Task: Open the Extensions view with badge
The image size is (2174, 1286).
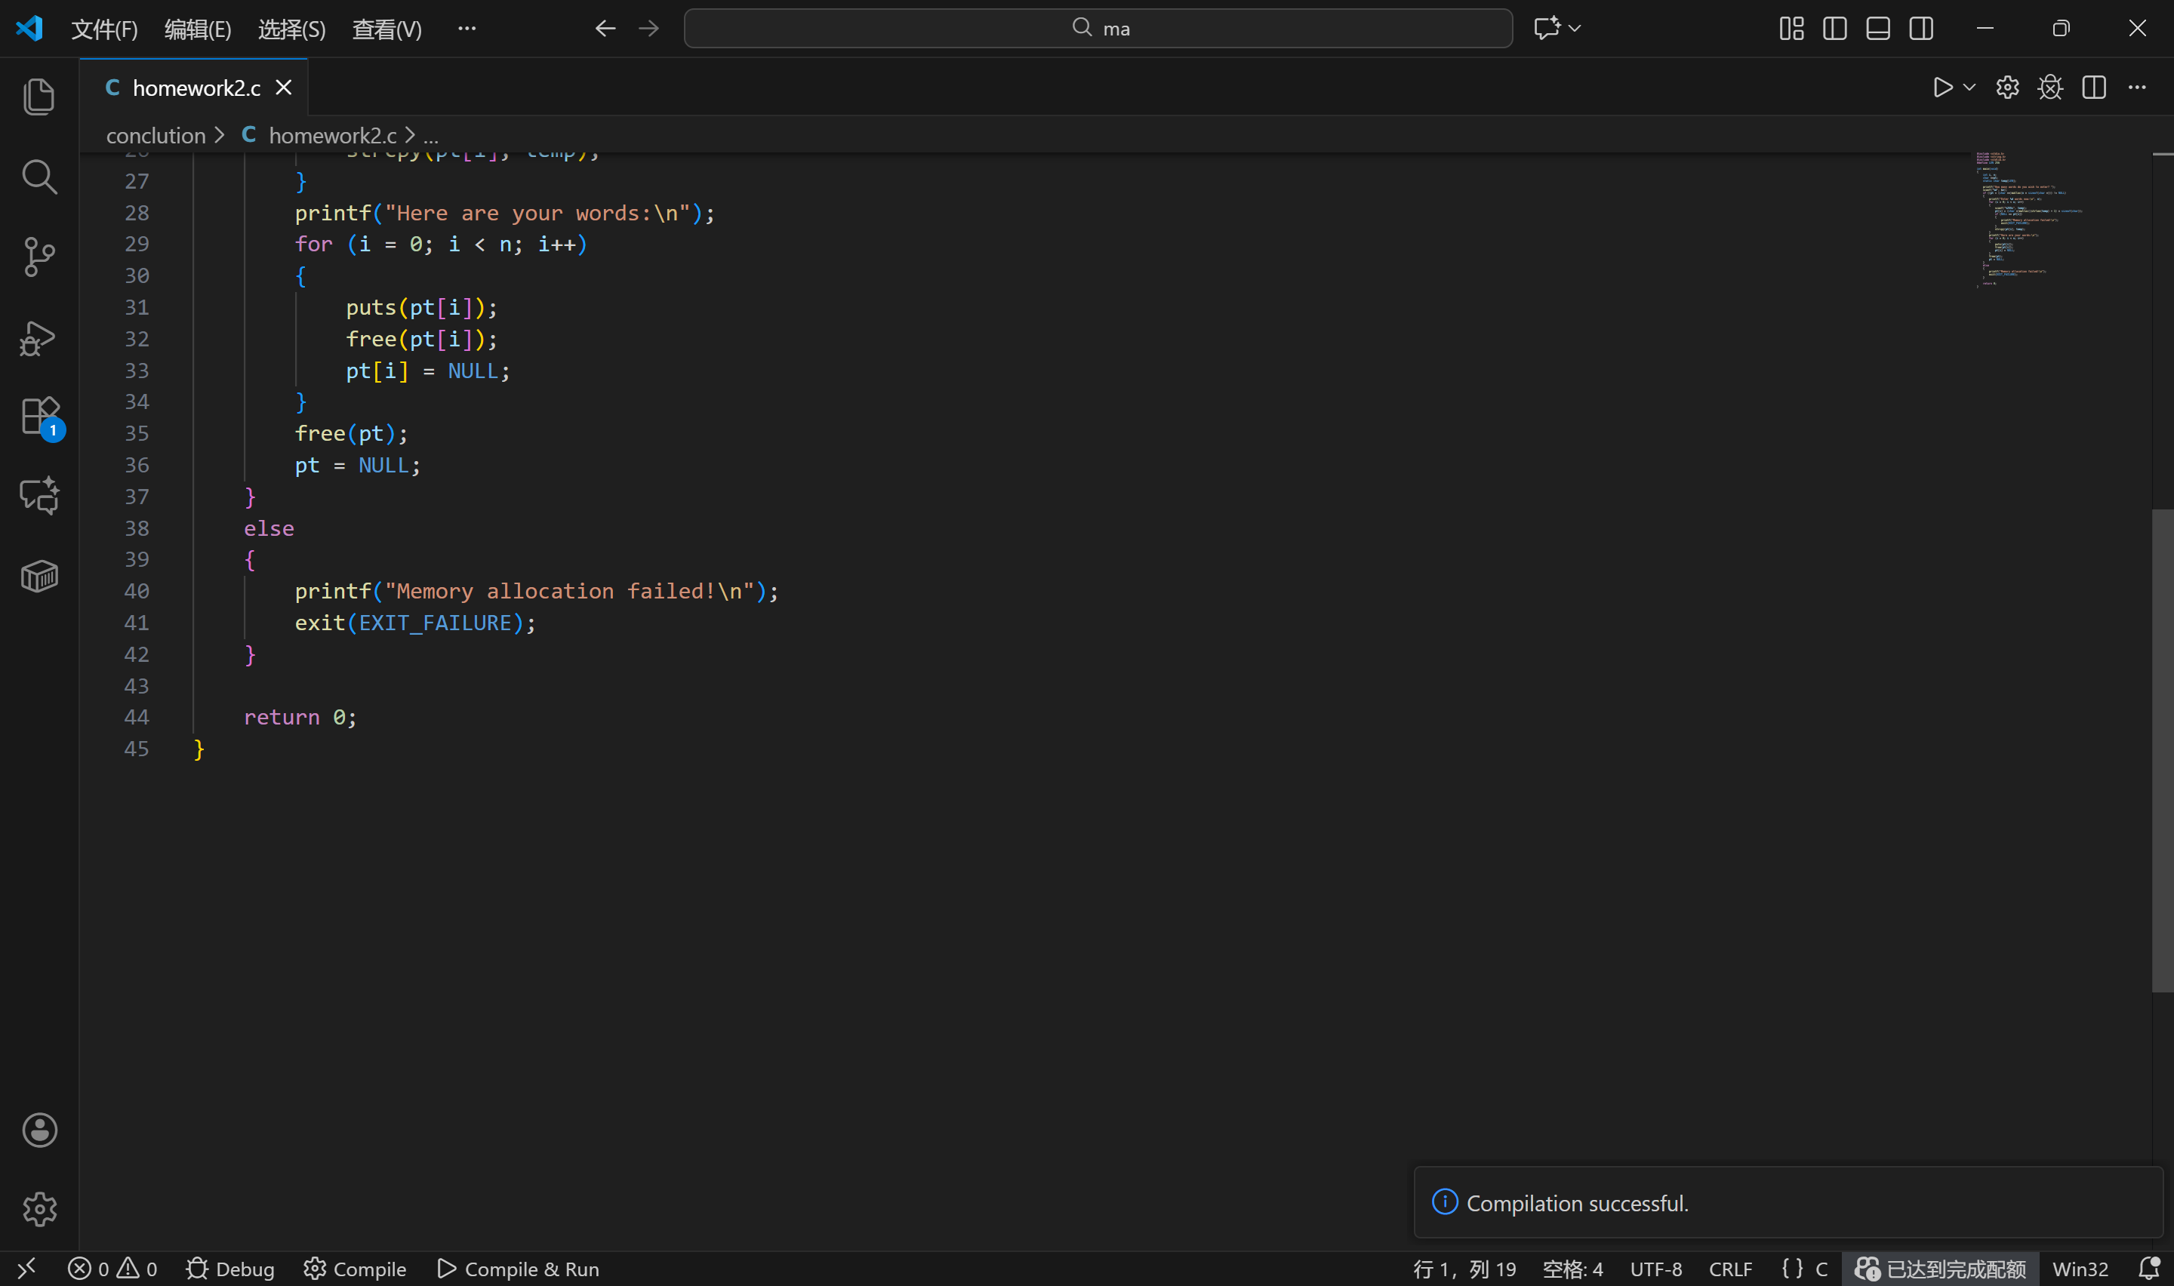Action: (x=39, y=417)
